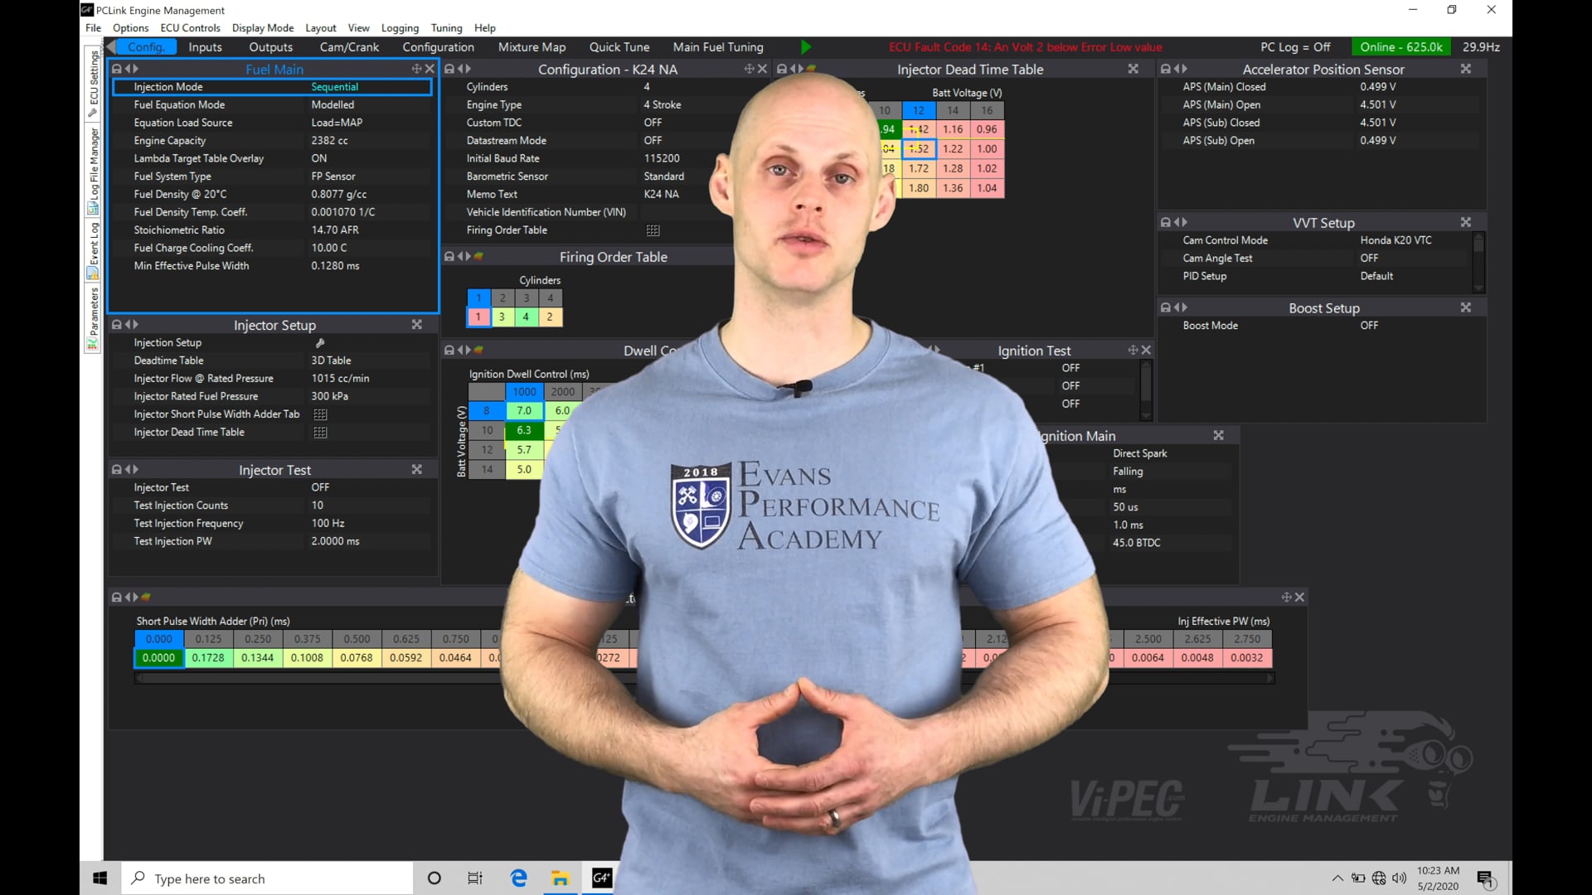Click Online - 625.0k status button
Screen dimensions: 1592x895
coord(1400,47)
